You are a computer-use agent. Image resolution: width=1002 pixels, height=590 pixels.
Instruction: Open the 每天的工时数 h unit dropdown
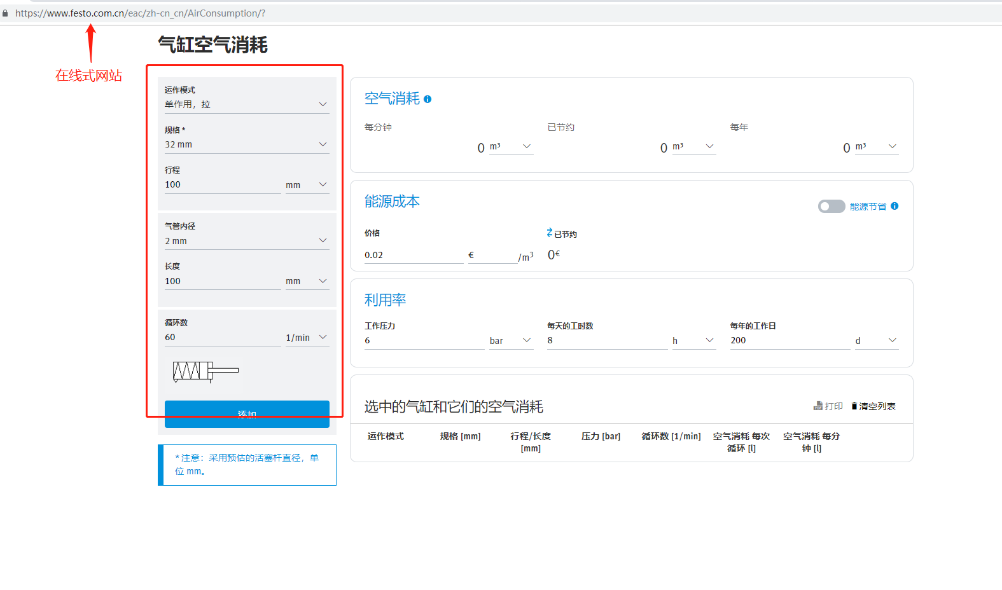point(694,341)
